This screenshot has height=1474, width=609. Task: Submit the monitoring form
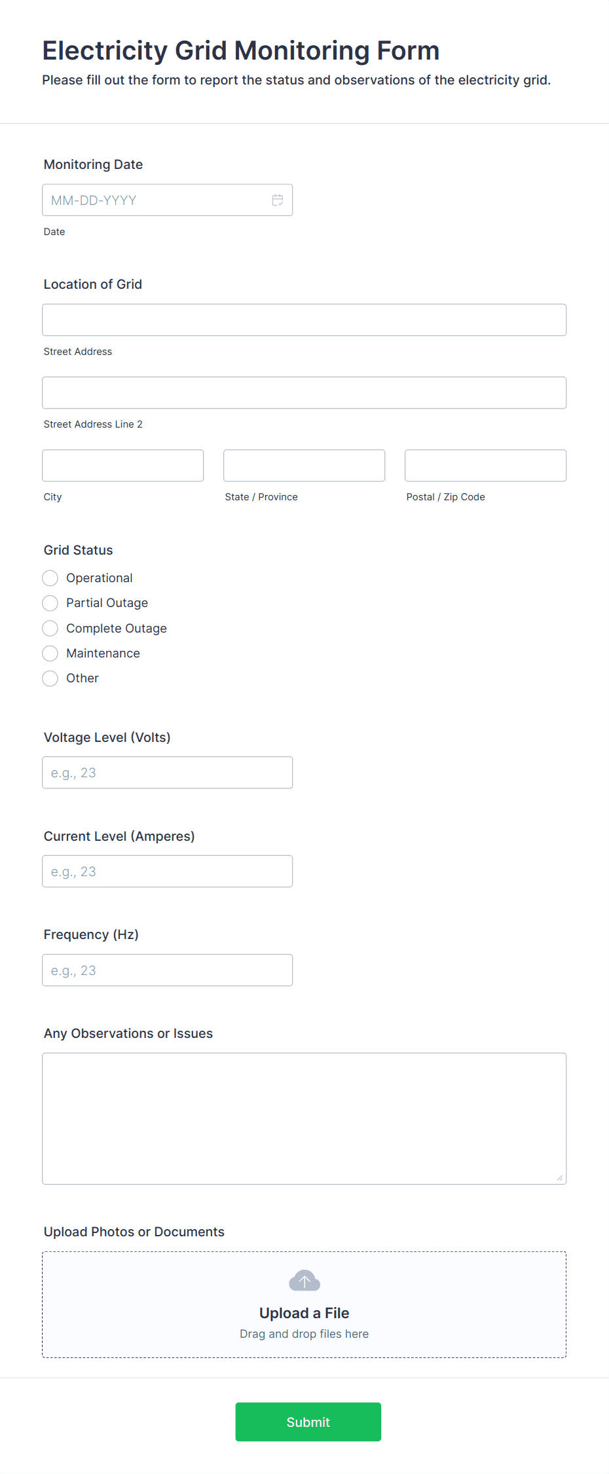[308, 1422]
